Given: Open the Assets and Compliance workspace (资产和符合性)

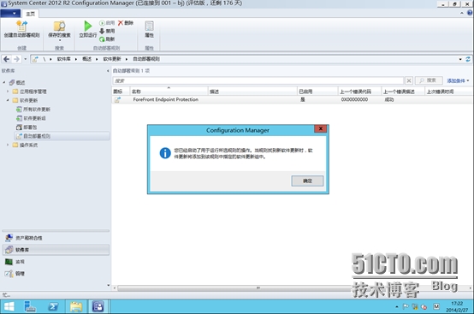Looking at the screenshot, I should (56, 238).
